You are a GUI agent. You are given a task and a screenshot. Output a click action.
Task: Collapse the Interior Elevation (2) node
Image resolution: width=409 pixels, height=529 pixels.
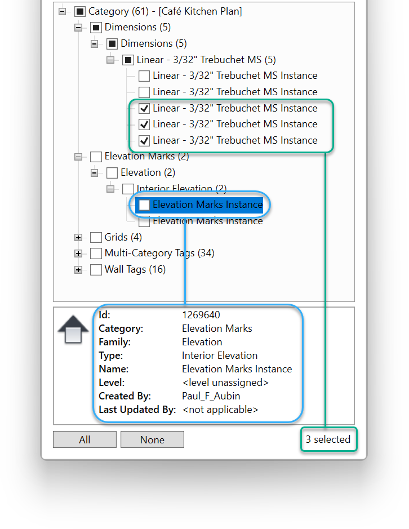point(110,189)
